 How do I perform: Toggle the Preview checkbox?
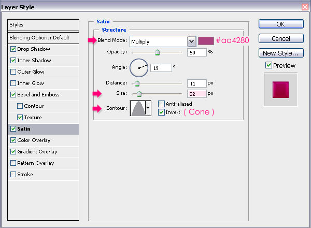[268, 65]
